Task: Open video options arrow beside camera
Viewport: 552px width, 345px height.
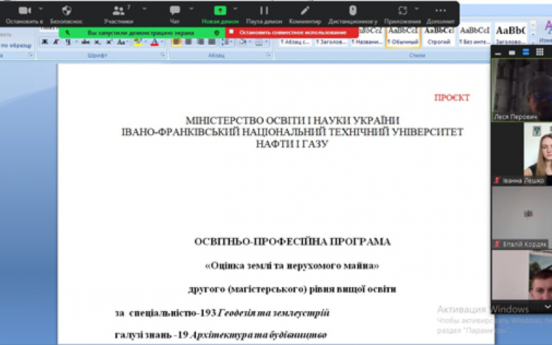Action: [x=41, y=8]
